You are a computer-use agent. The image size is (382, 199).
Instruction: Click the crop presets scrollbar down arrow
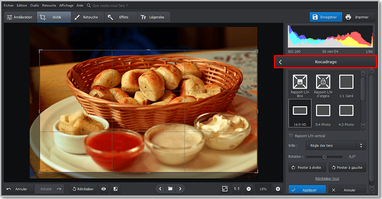point(363,127)
